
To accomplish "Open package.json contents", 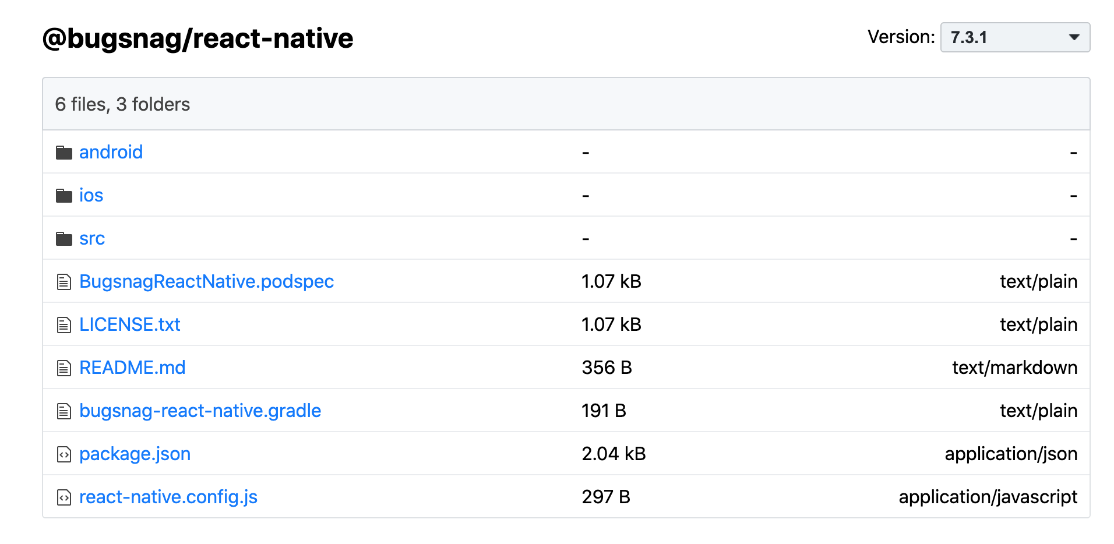I will (x=135, y=454).
